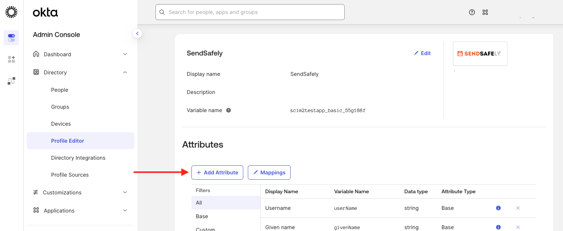Click the Filters label
Viewport: 563px width, 231px height.
click(203, 191)
